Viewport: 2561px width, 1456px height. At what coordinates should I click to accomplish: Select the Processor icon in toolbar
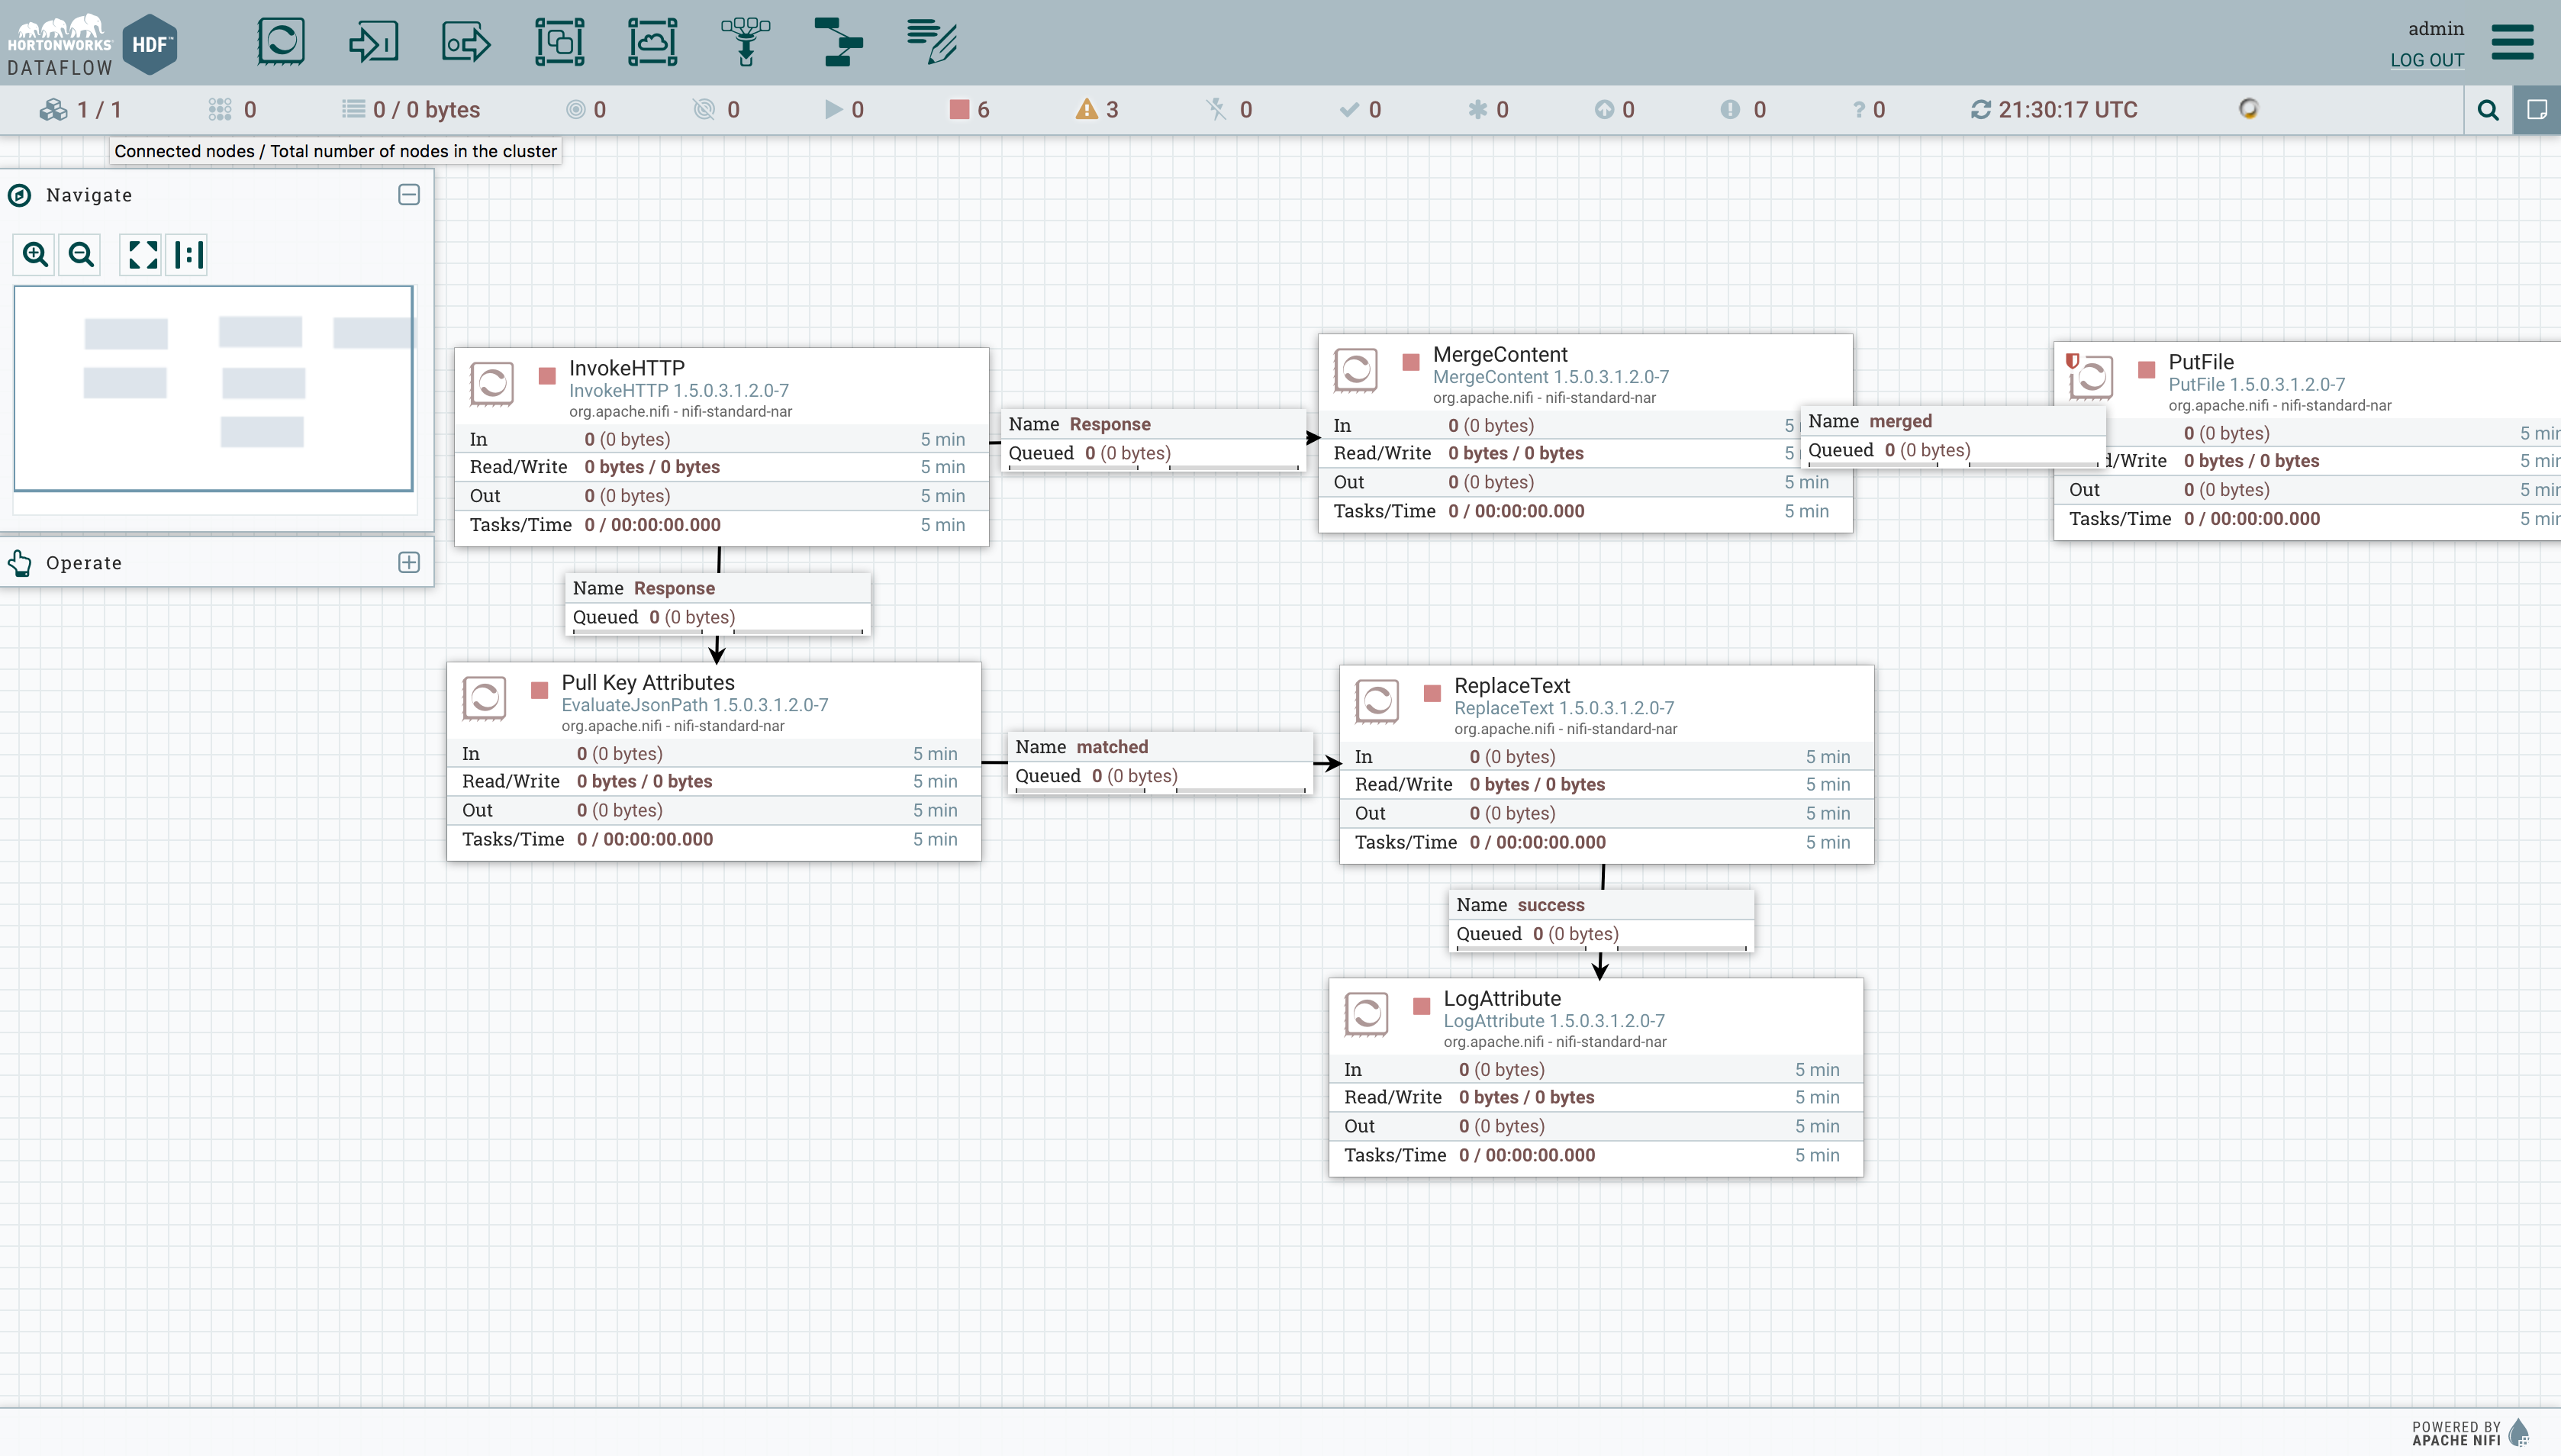(x=280, y=42)
